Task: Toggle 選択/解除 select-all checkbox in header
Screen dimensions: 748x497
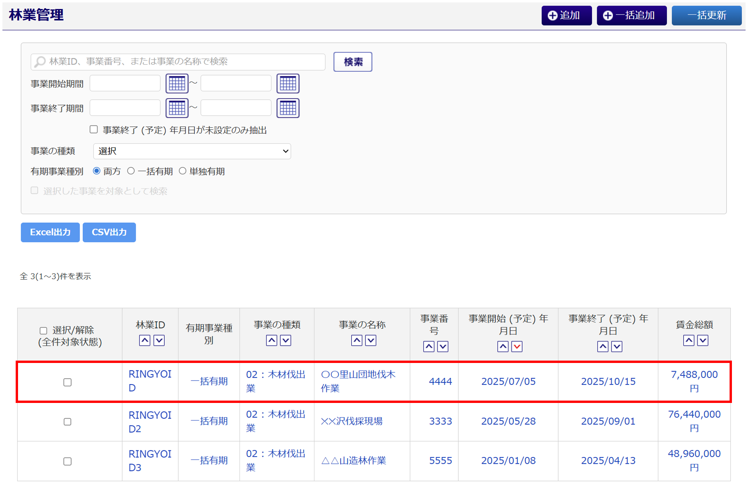Action: 44,330
